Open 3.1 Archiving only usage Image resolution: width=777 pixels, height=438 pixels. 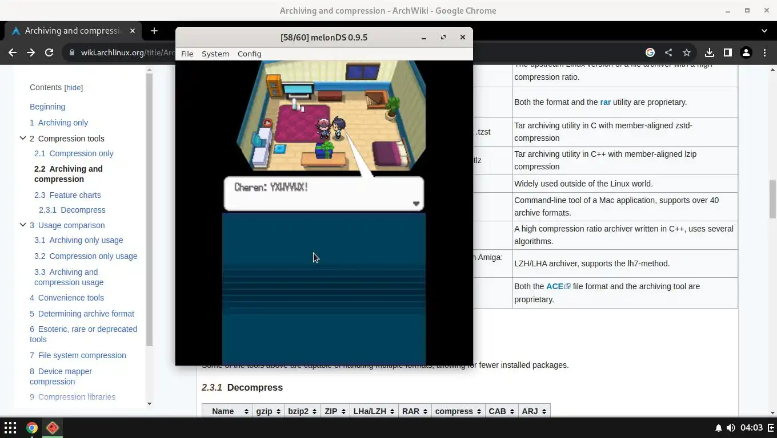click(x=78, y=240)
